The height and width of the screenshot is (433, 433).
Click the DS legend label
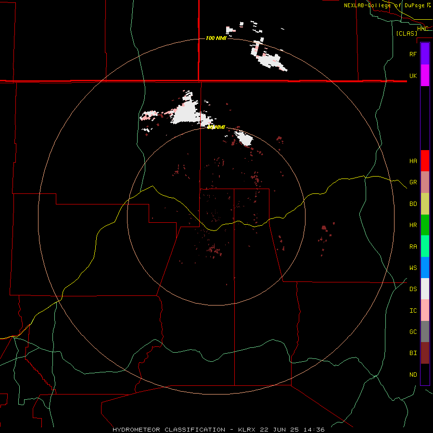(x=413, y=289)
